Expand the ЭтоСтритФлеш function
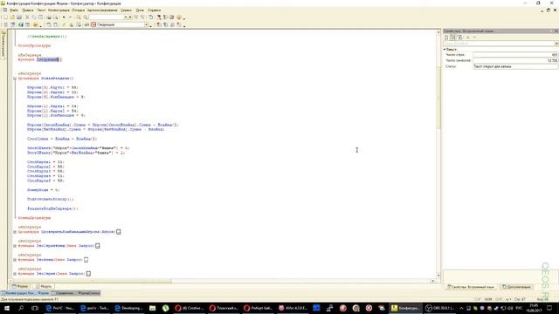559x314 pixels. point(15,246)
